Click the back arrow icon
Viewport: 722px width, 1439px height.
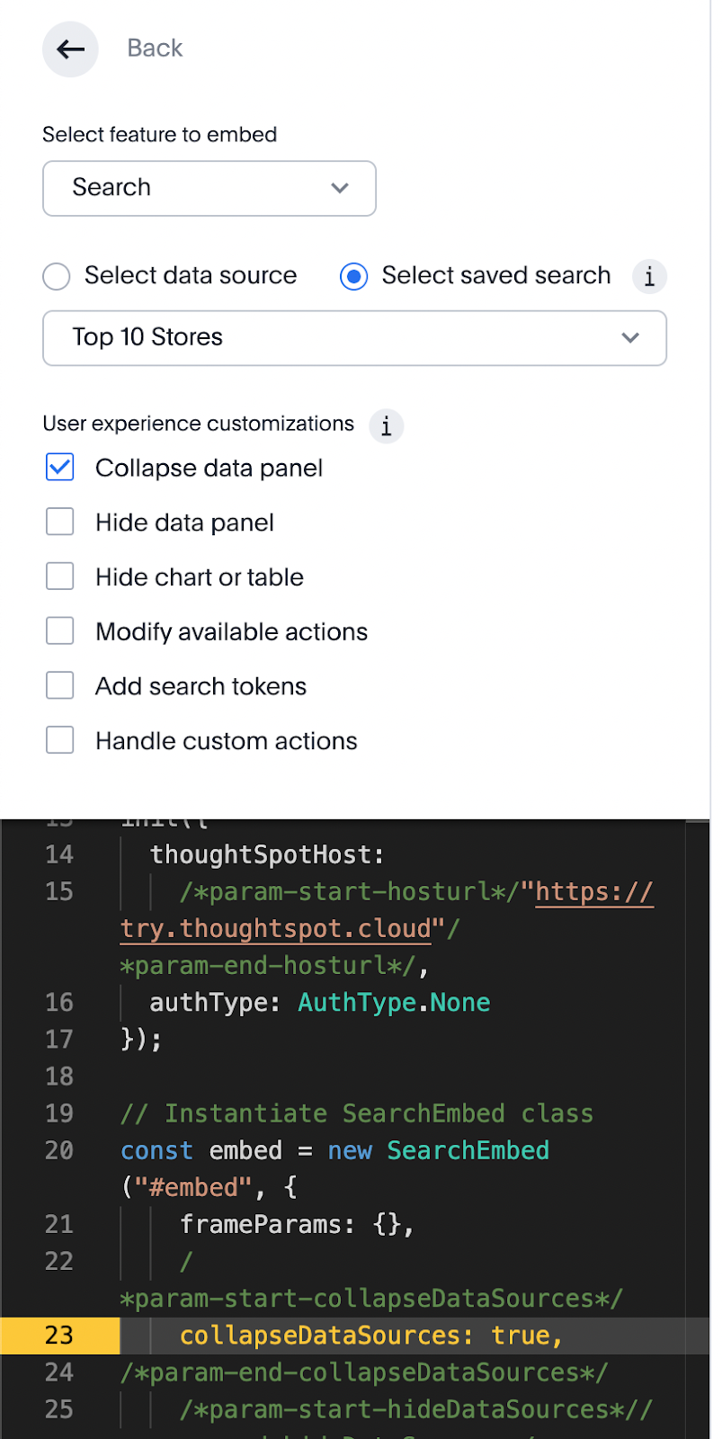click(x=70, y=49)
